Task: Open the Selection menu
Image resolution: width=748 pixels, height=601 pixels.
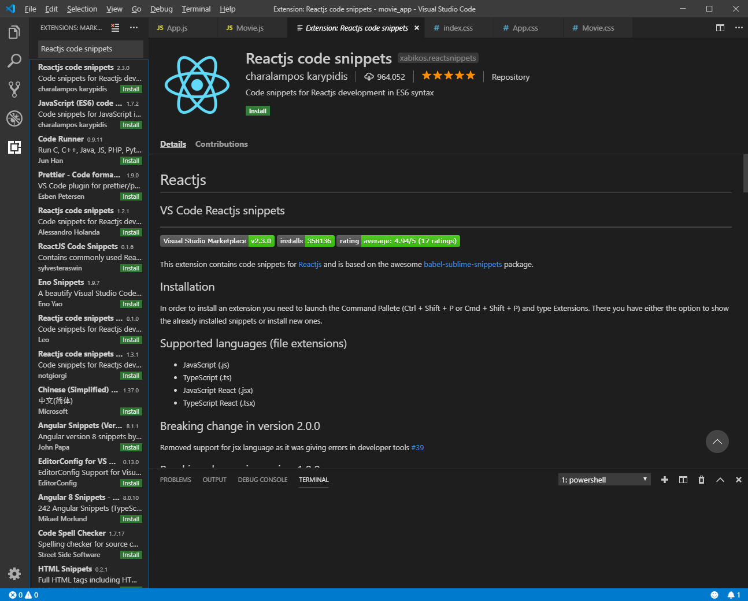Action: pos(82,9)
